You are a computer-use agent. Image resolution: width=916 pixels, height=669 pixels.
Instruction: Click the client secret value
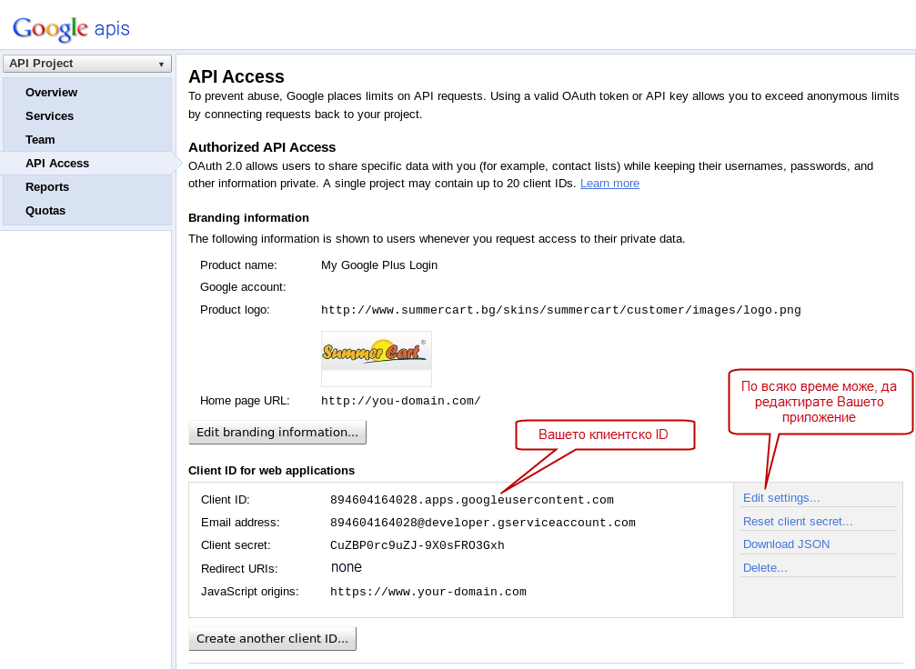pos(417,545)
